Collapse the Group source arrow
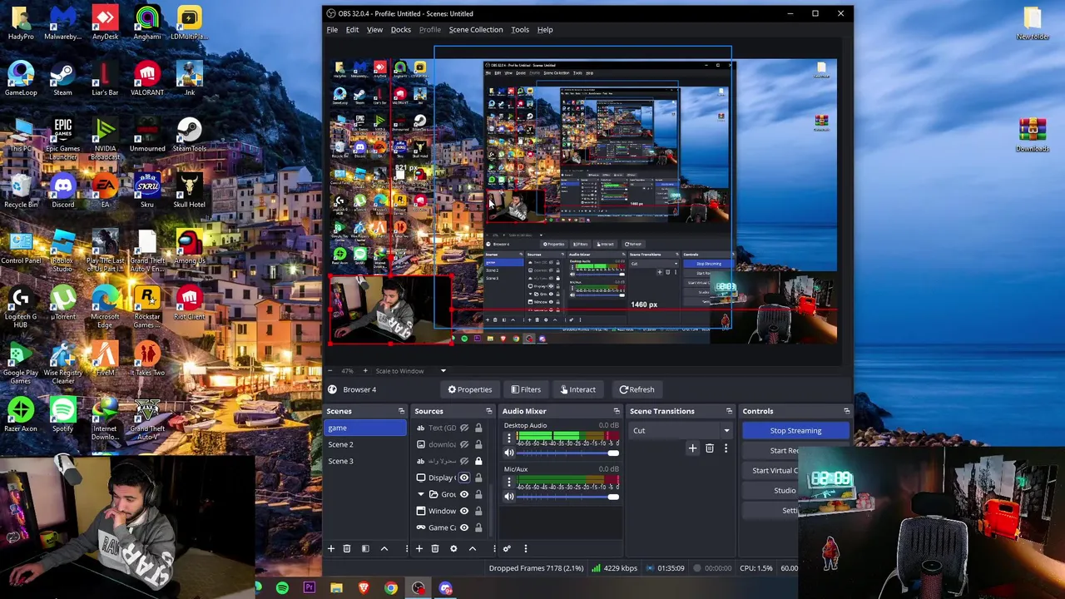The image size is (1065, 599). pyautogui.click(x=421, y=494)
